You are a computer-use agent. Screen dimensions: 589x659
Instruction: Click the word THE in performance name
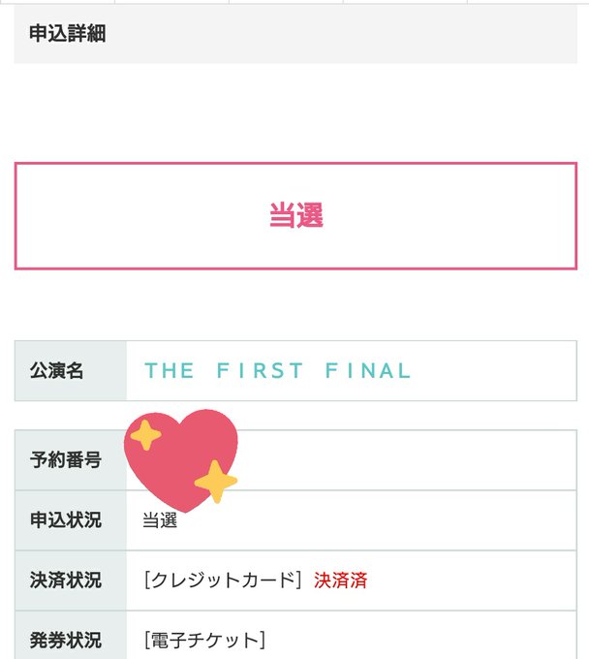tap(169, 370)
